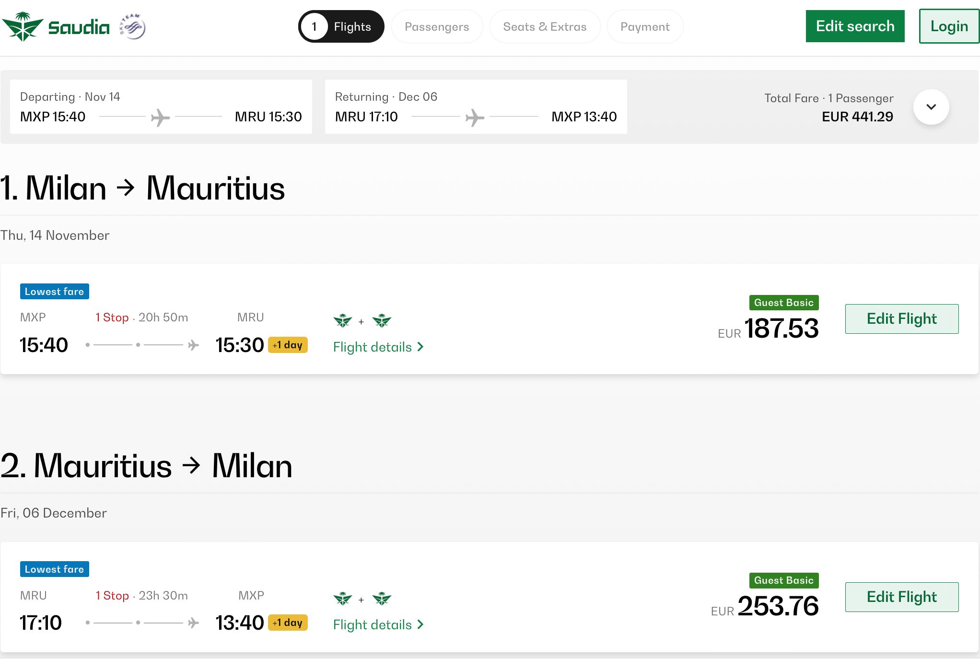Click the Saudia logo in the header

point(56,27)
